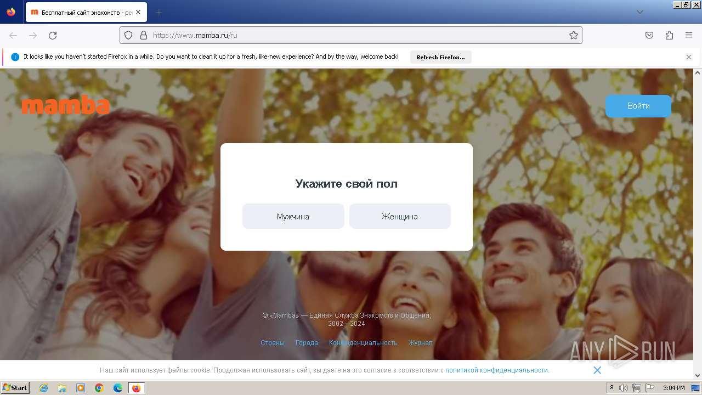Screen dimensions: 702x395
Task: Go back with the browser back arrow
Action: [13, 35]
